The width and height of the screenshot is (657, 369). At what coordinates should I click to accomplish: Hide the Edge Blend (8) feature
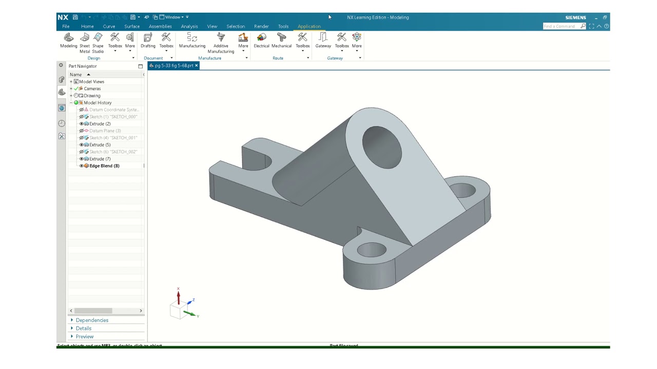[81, 166]
